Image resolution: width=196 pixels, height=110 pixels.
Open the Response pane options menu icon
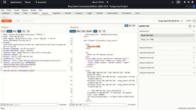(x=104, y=31)
